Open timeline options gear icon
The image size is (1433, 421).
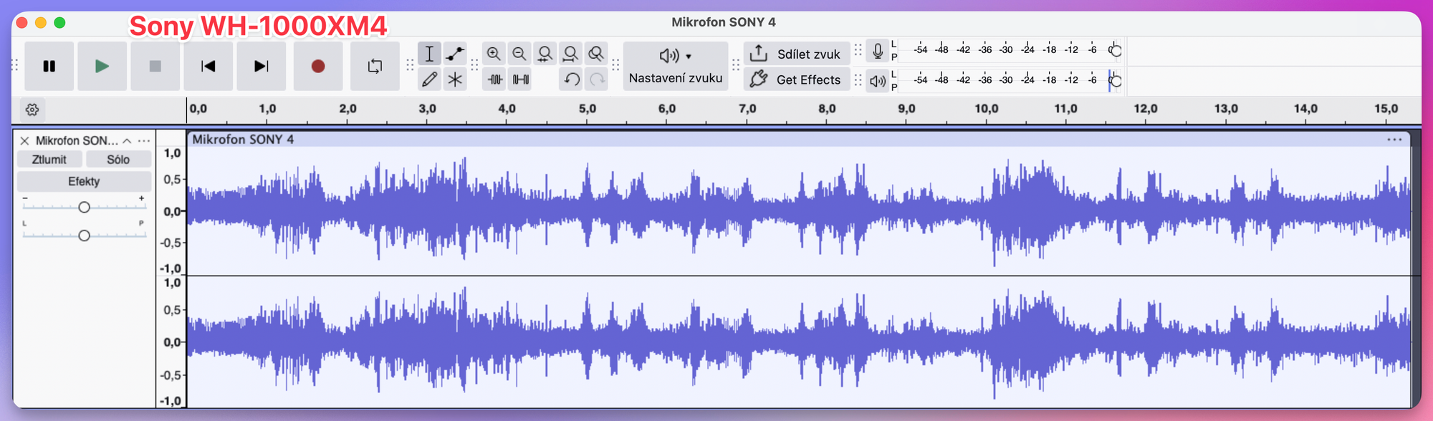coord(32,110)
